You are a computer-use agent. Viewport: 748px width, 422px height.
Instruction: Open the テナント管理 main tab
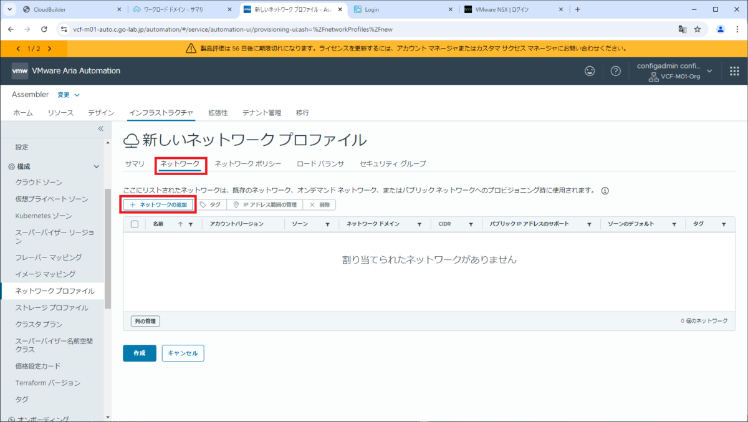click(262, 113)
